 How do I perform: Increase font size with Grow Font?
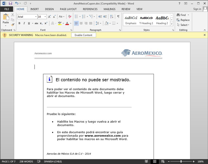click(x=49, y=17)
